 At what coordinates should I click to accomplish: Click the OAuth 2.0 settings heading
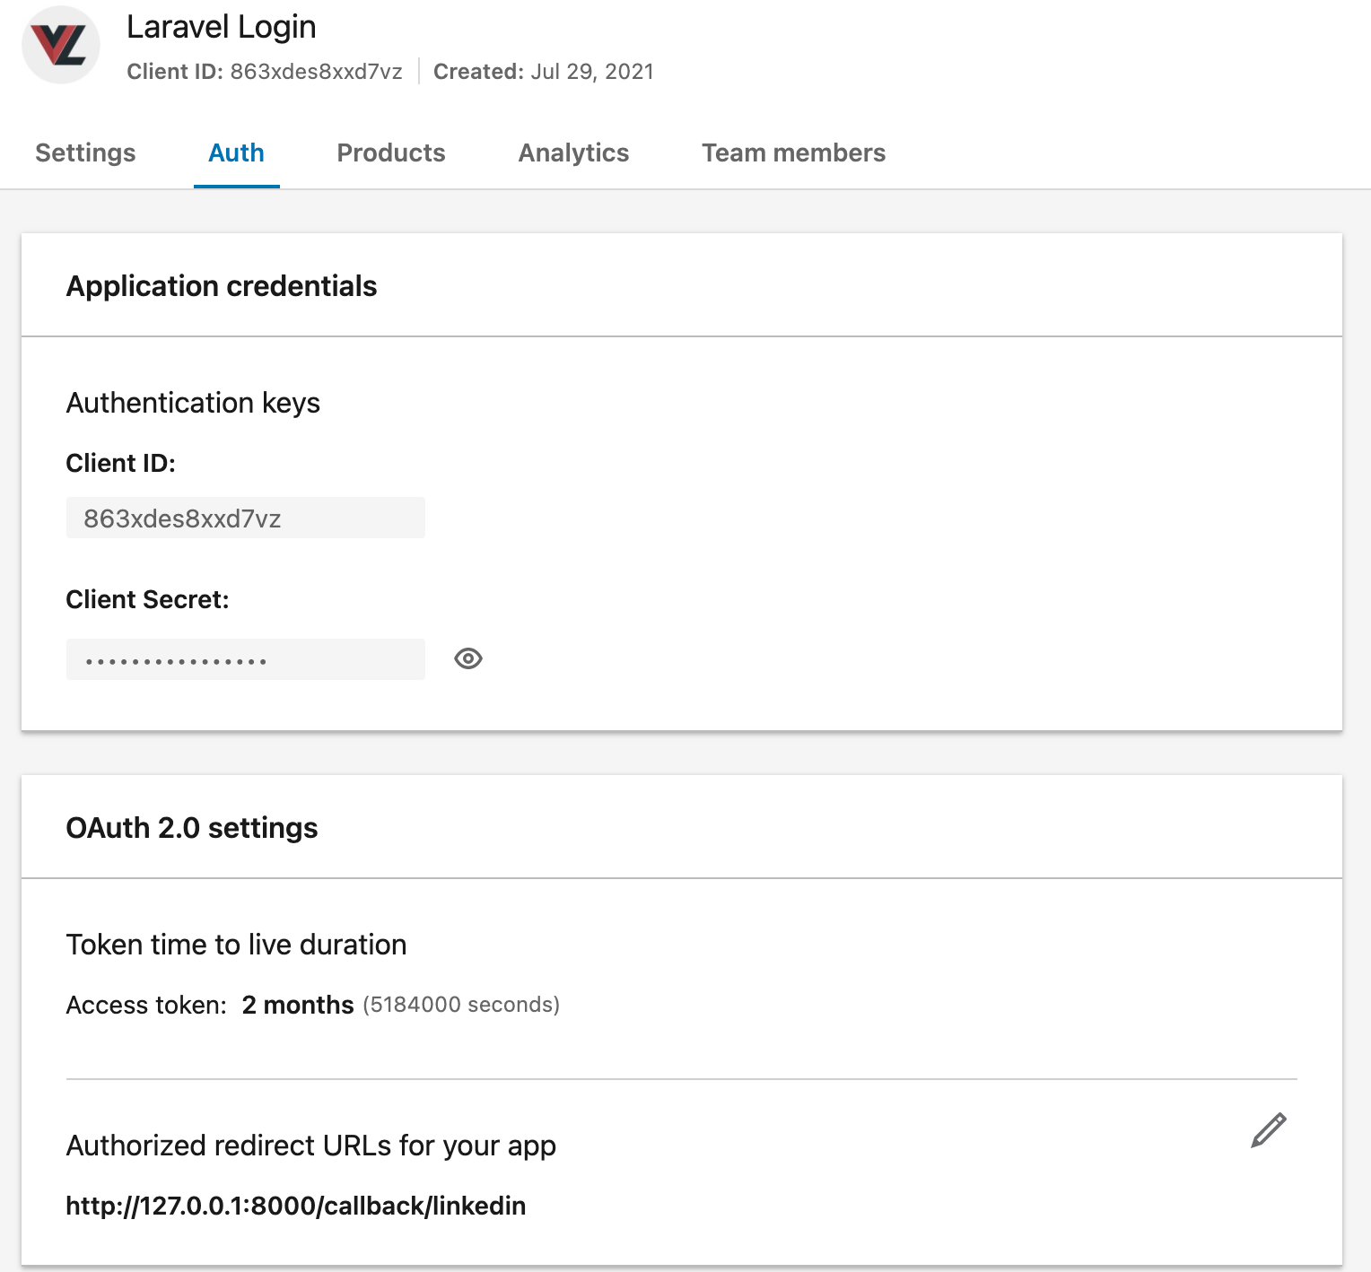click(x=192, y=828)
